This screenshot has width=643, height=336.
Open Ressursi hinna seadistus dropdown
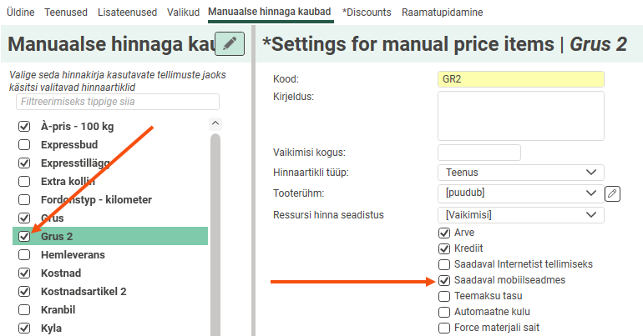(519, 215)
